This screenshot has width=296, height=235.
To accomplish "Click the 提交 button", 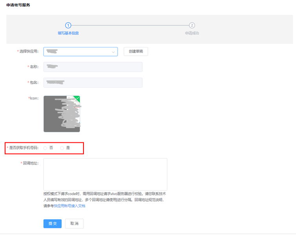I will pyautogui.click(x=53, y=224).
